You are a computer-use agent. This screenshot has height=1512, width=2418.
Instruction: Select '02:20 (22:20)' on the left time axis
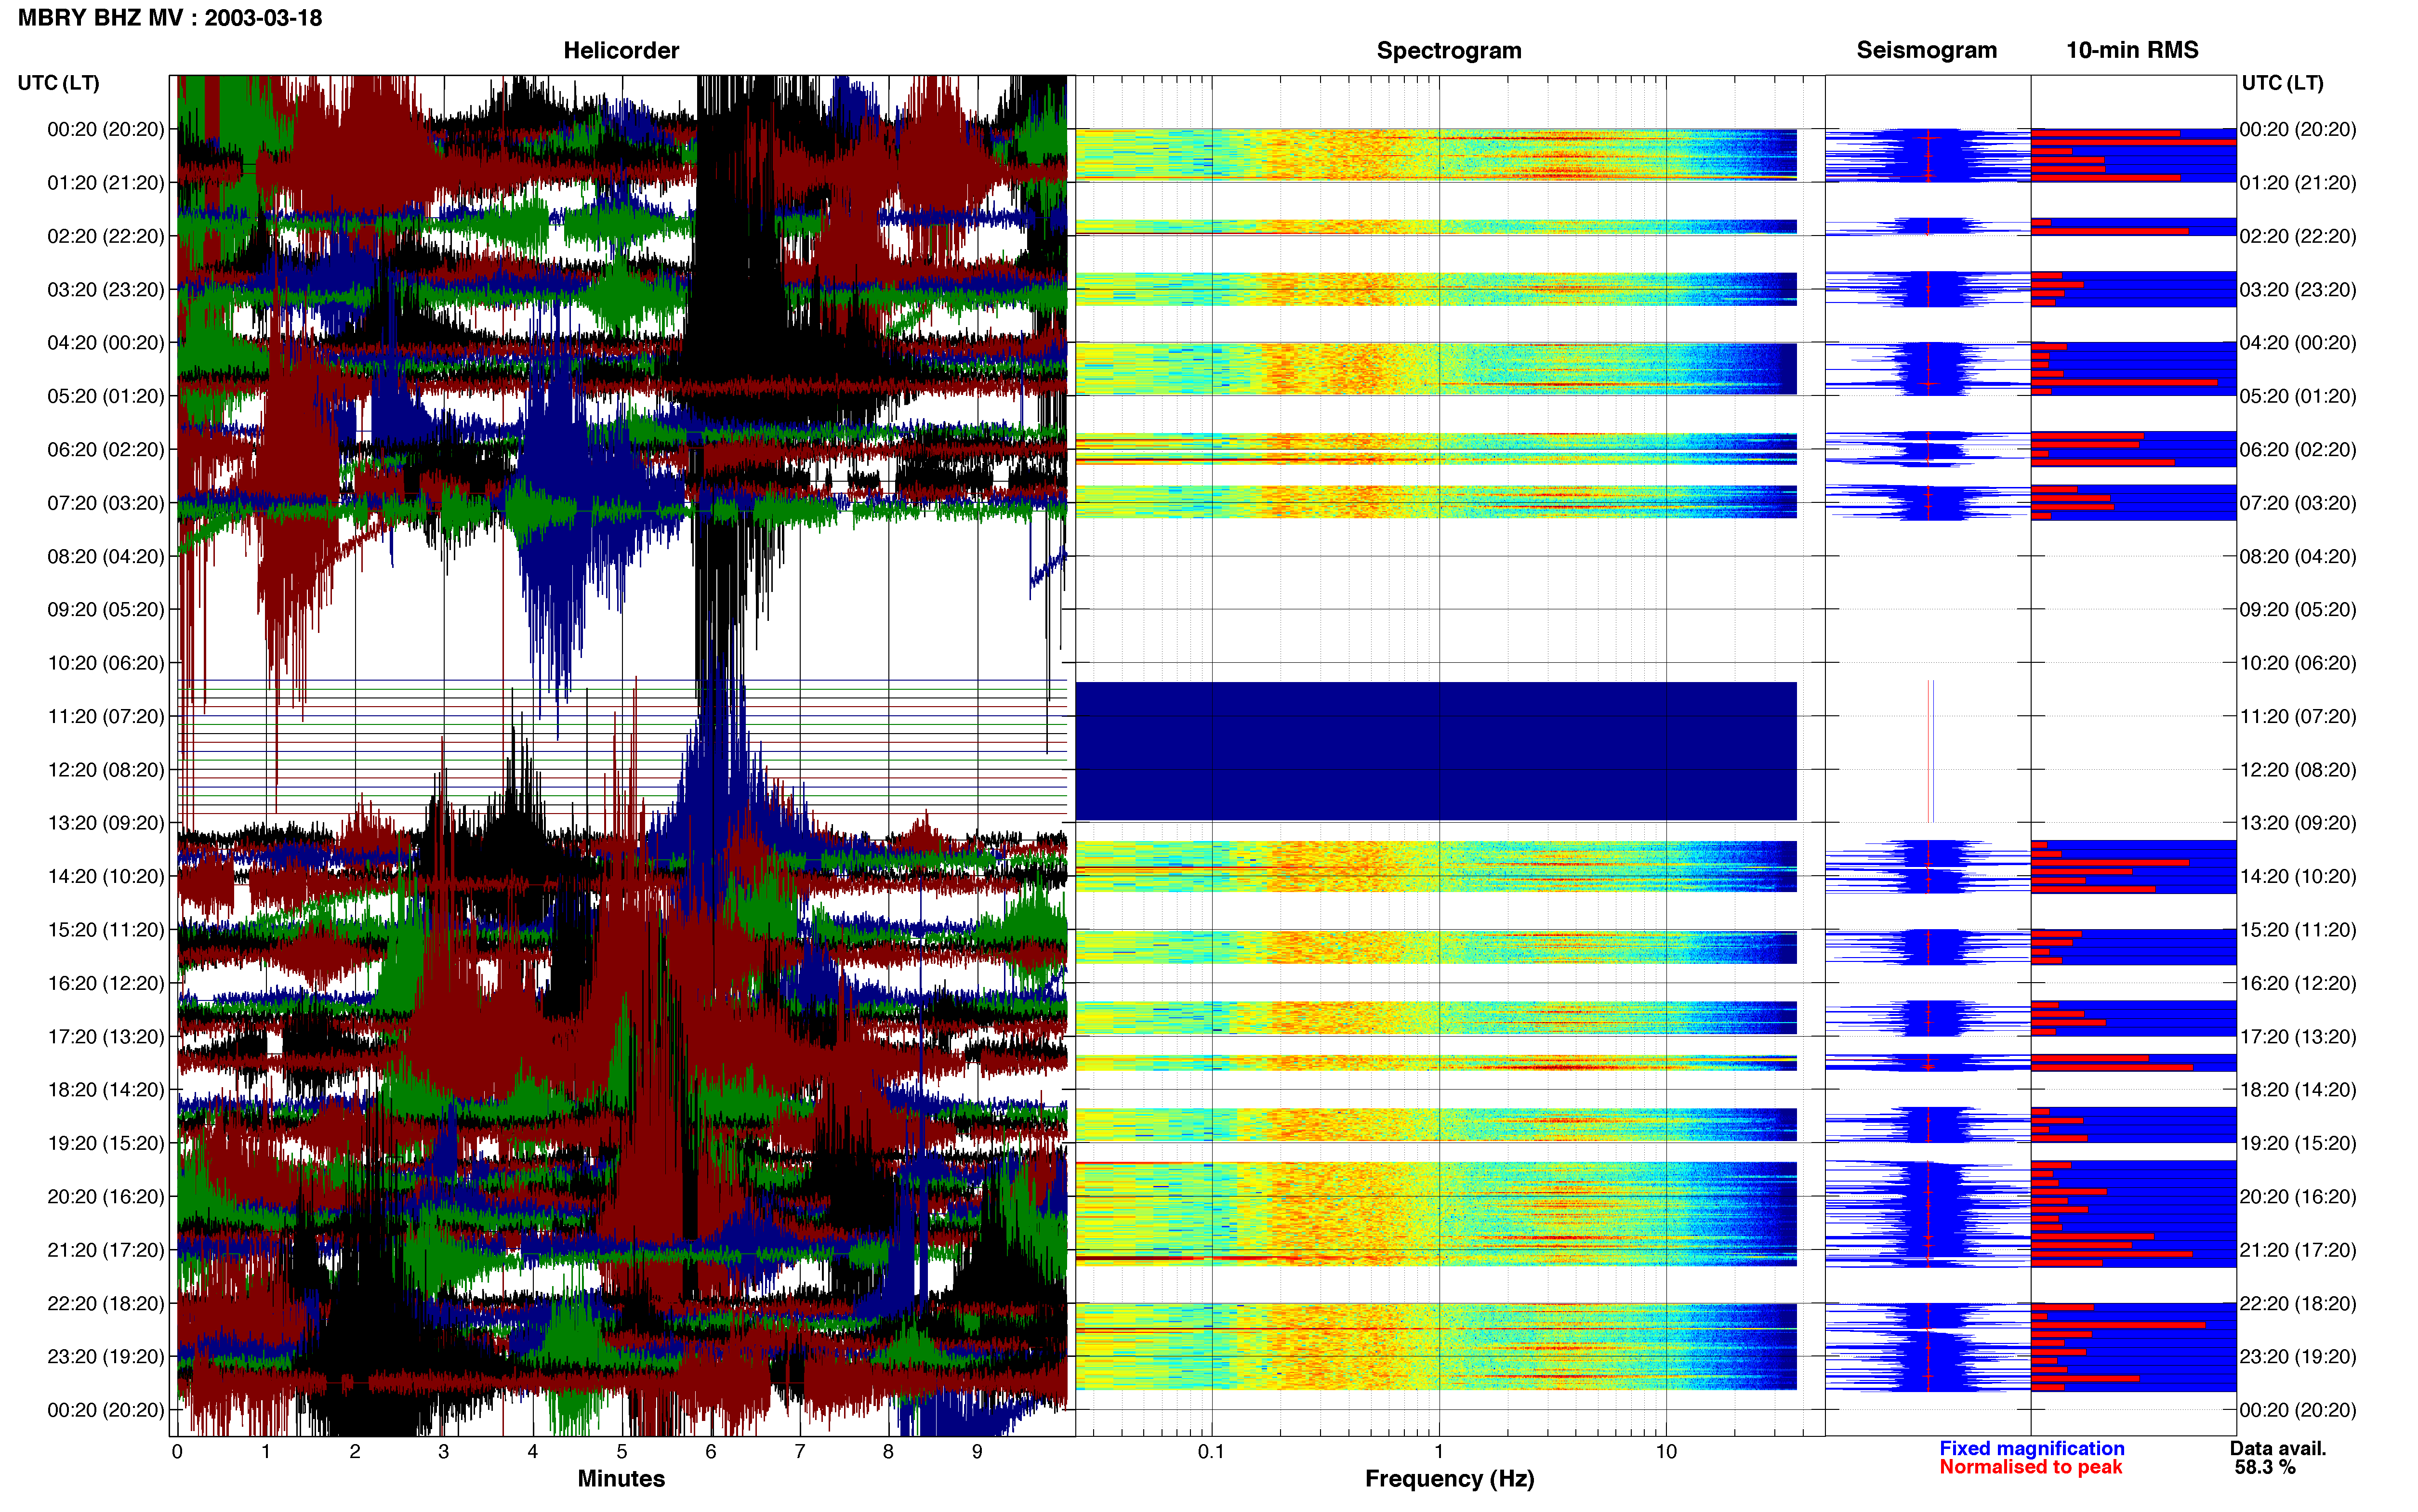click(106, 236)
